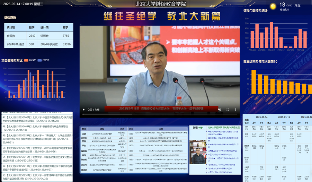Click 晚上 under the 2025-05-15 header
This screenshot has height=182, width=312.
pyautogui.click(x=292, y=123)
